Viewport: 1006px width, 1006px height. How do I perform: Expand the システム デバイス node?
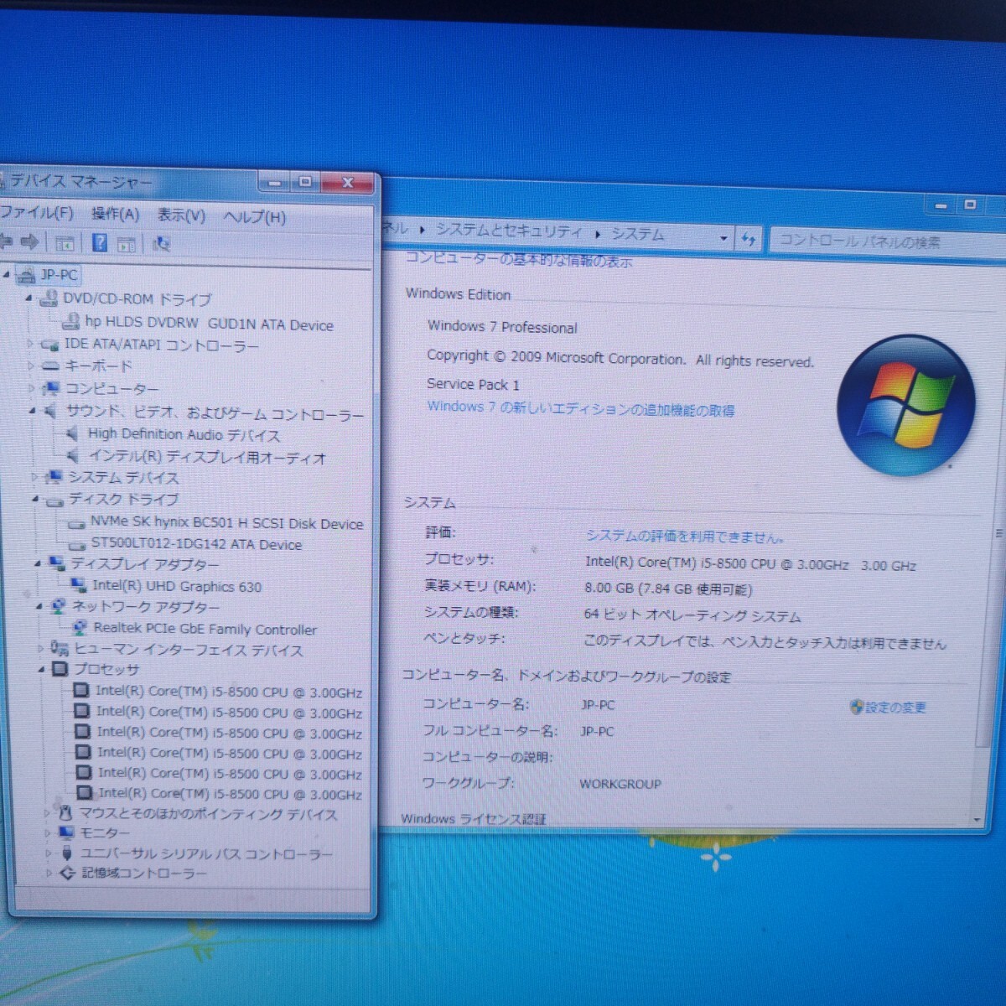pos(35,477)
